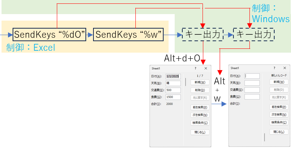This screenshot has width=291, height=148.
Task: Click the 天気 field containing 晴
Action: click(x=173, y=83)
